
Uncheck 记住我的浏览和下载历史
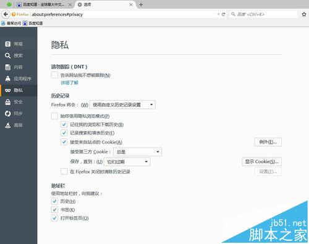(x=64, y=124)
